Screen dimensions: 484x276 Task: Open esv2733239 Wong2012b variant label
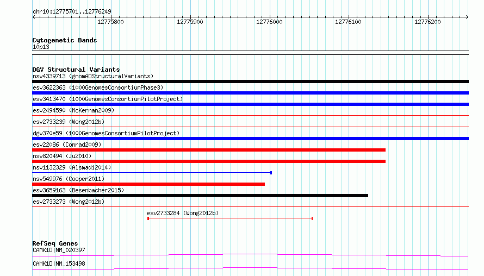click(x=69, y=122)
